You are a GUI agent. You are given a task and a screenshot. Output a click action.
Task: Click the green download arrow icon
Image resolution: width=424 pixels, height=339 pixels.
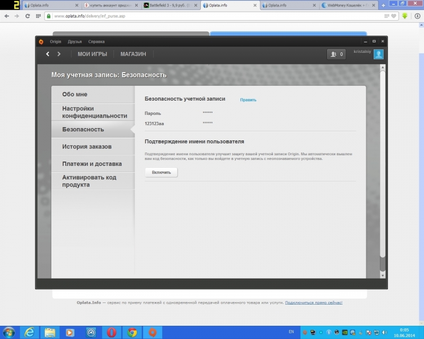click(405, 16)
